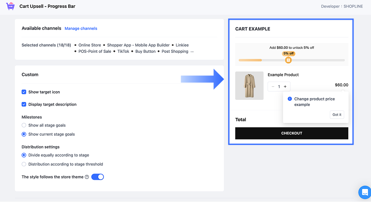Image resolution: width=371 pixels, height=202 pixels.
Task: Expand the truncated channels list ellipsis
Action: (192, 51)
